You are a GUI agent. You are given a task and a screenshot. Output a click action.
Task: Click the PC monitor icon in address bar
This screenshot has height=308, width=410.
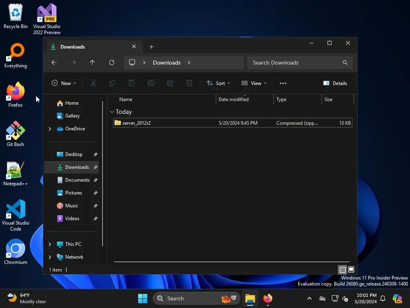132,63
